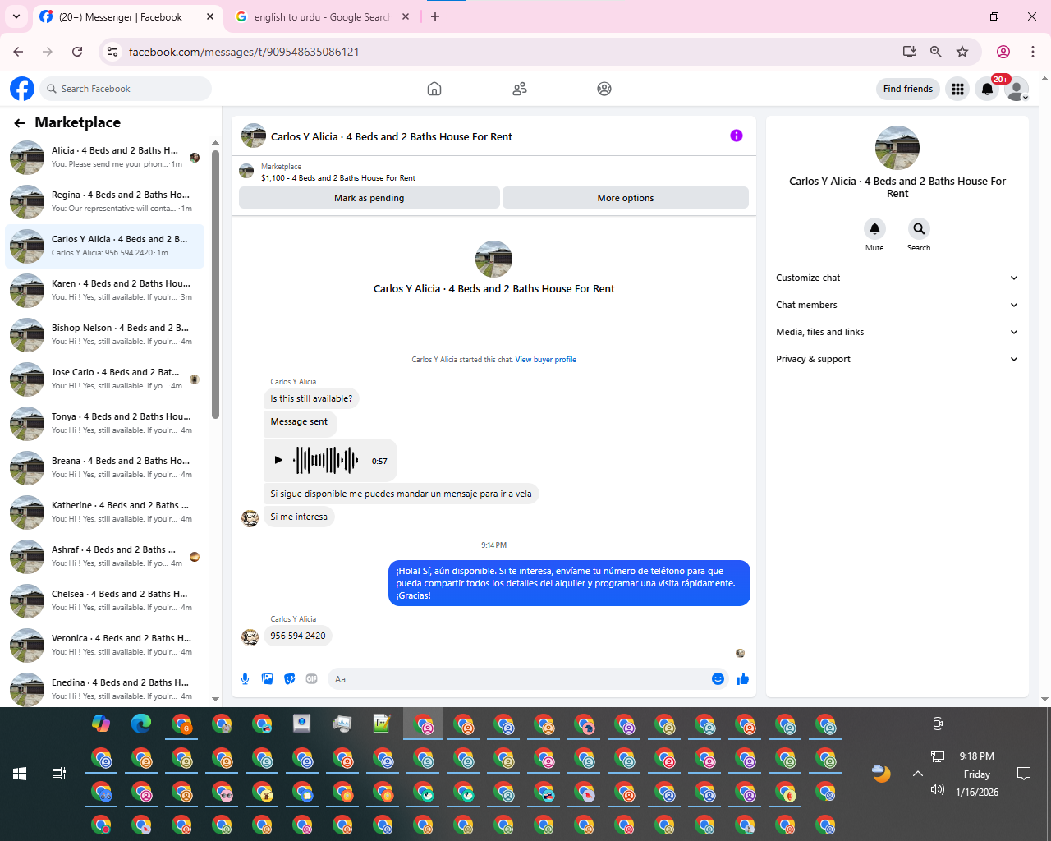Open the notifications bell icon
The height and width of the screenshot is (841, 1051).
[987, 89]
